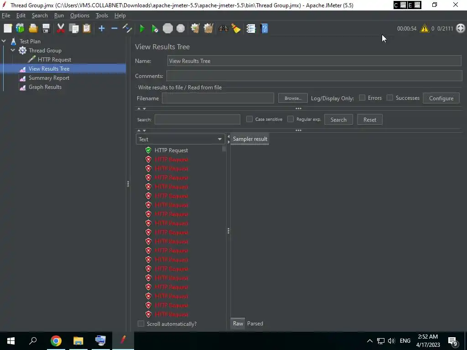The height and width of the screenshot is (350, 467).
Task: Open the Function Helper list icon
Action: 251,29
